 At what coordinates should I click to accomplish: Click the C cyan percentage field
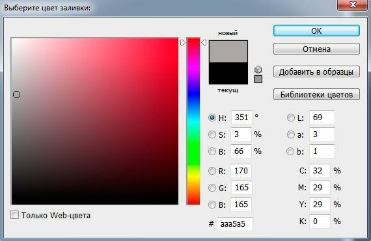[320, 171]
